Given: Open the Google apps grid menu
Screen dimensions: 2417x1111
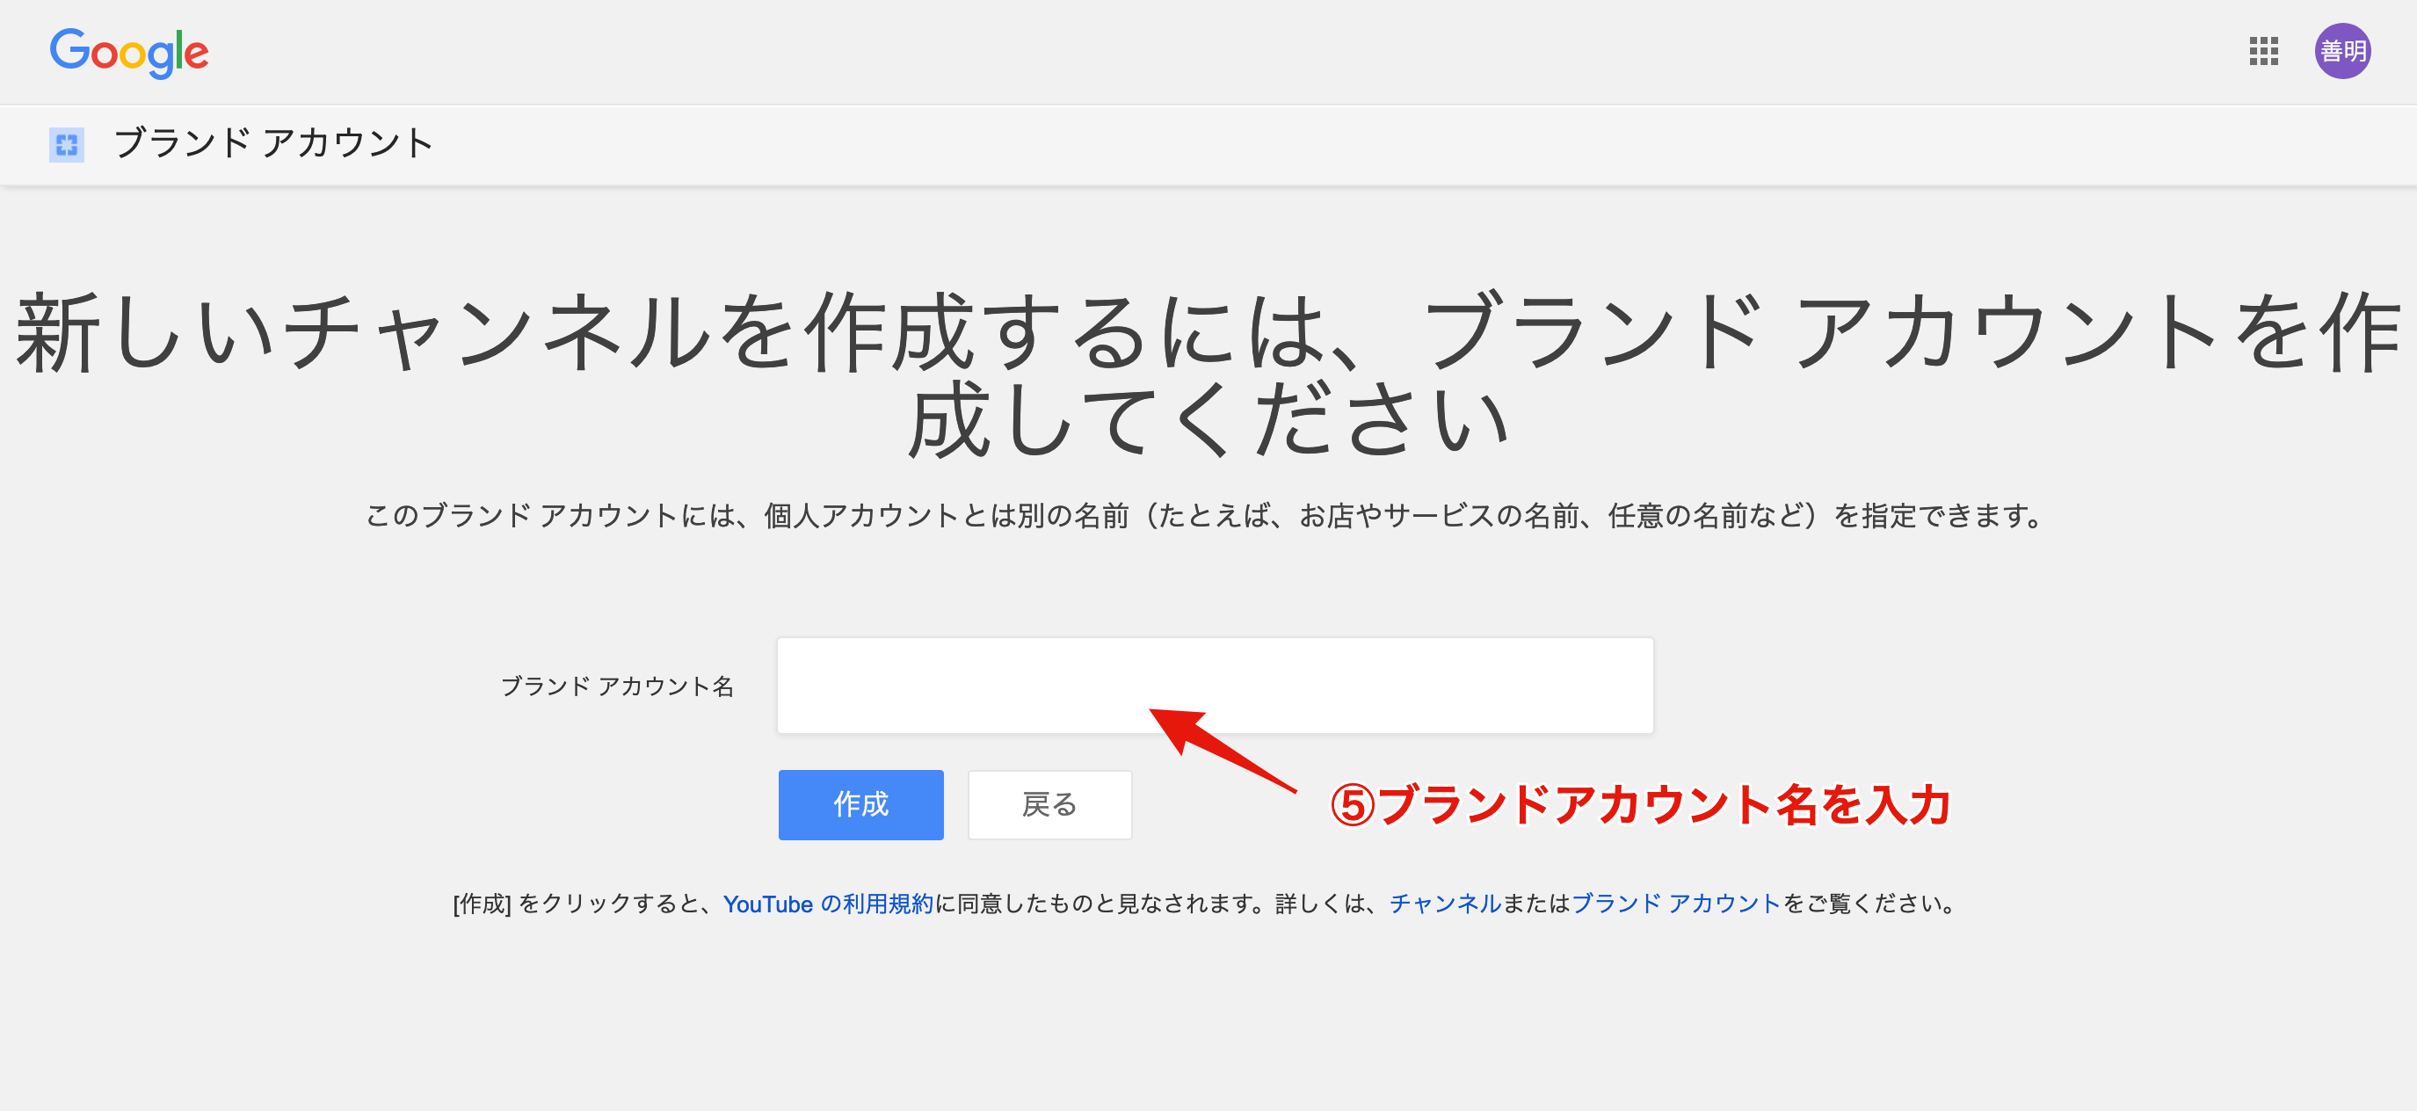Looking at the screenshot, I should [x=2263, y=52].
